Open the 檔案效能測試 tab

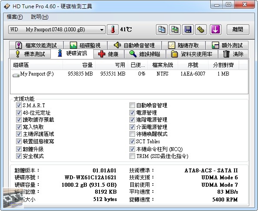pos(36,45)
